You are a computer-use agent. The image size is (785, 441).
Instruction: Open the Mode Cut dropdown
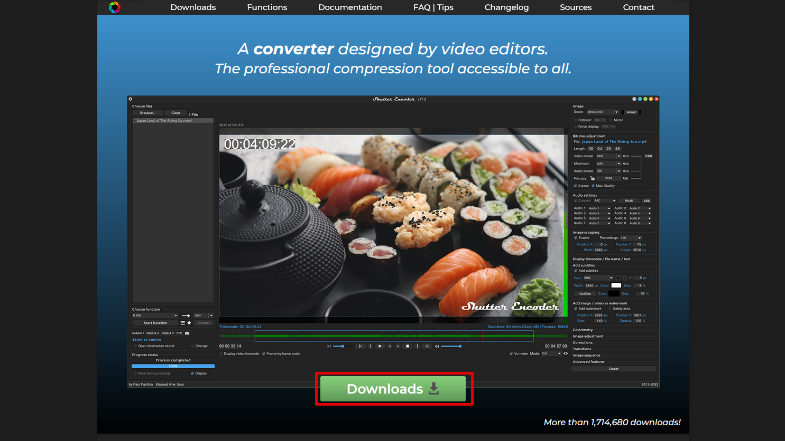tap(551, 353)
